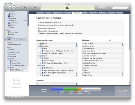Expand classique folder in sidebar
Screen dimensions: 135x105
[7, 56]
